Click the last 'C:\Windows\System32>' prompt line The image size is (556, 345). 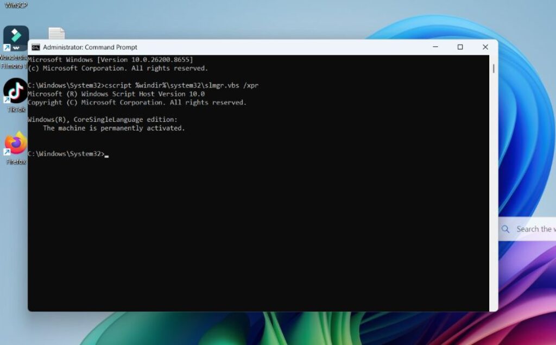66,154
